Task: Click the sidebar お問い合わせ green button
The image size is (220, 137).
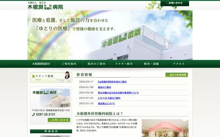Action: click(59, 120)
